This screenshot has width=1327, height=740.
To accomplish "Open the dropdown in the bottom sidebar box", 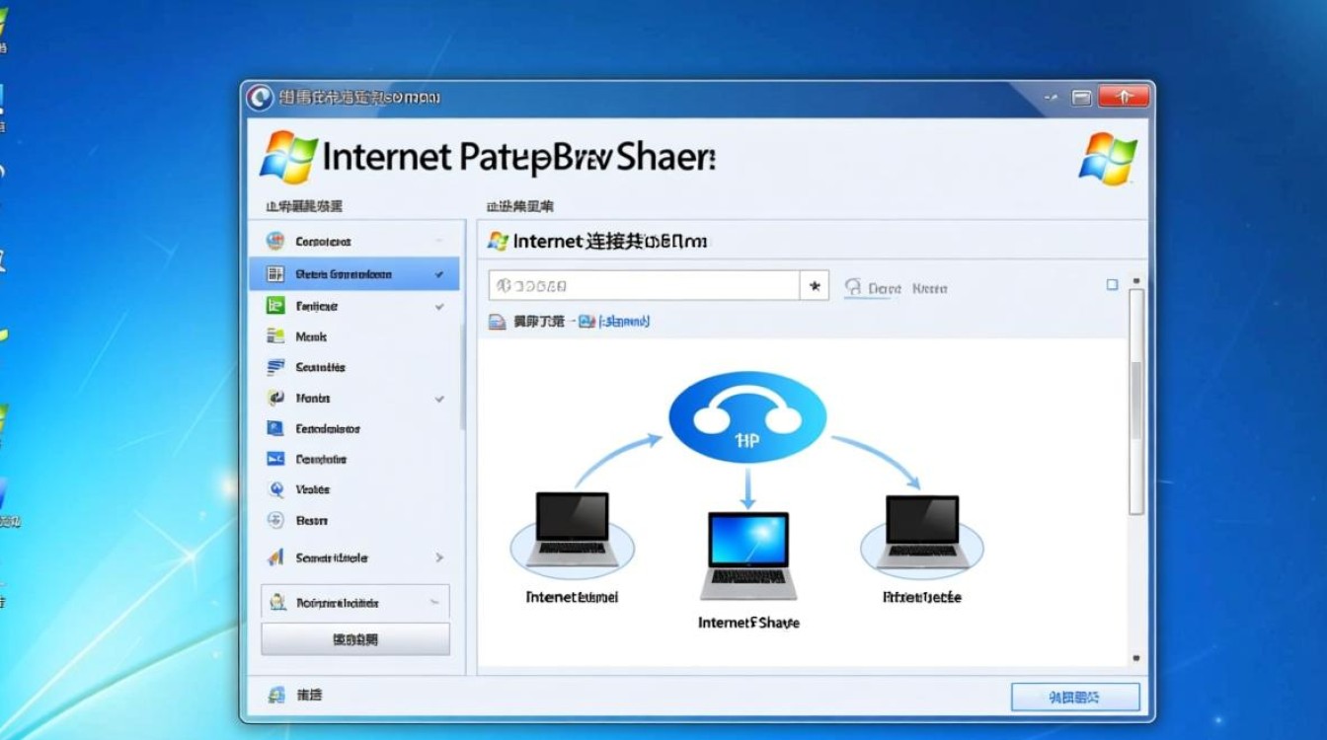I will coord(433,602).
